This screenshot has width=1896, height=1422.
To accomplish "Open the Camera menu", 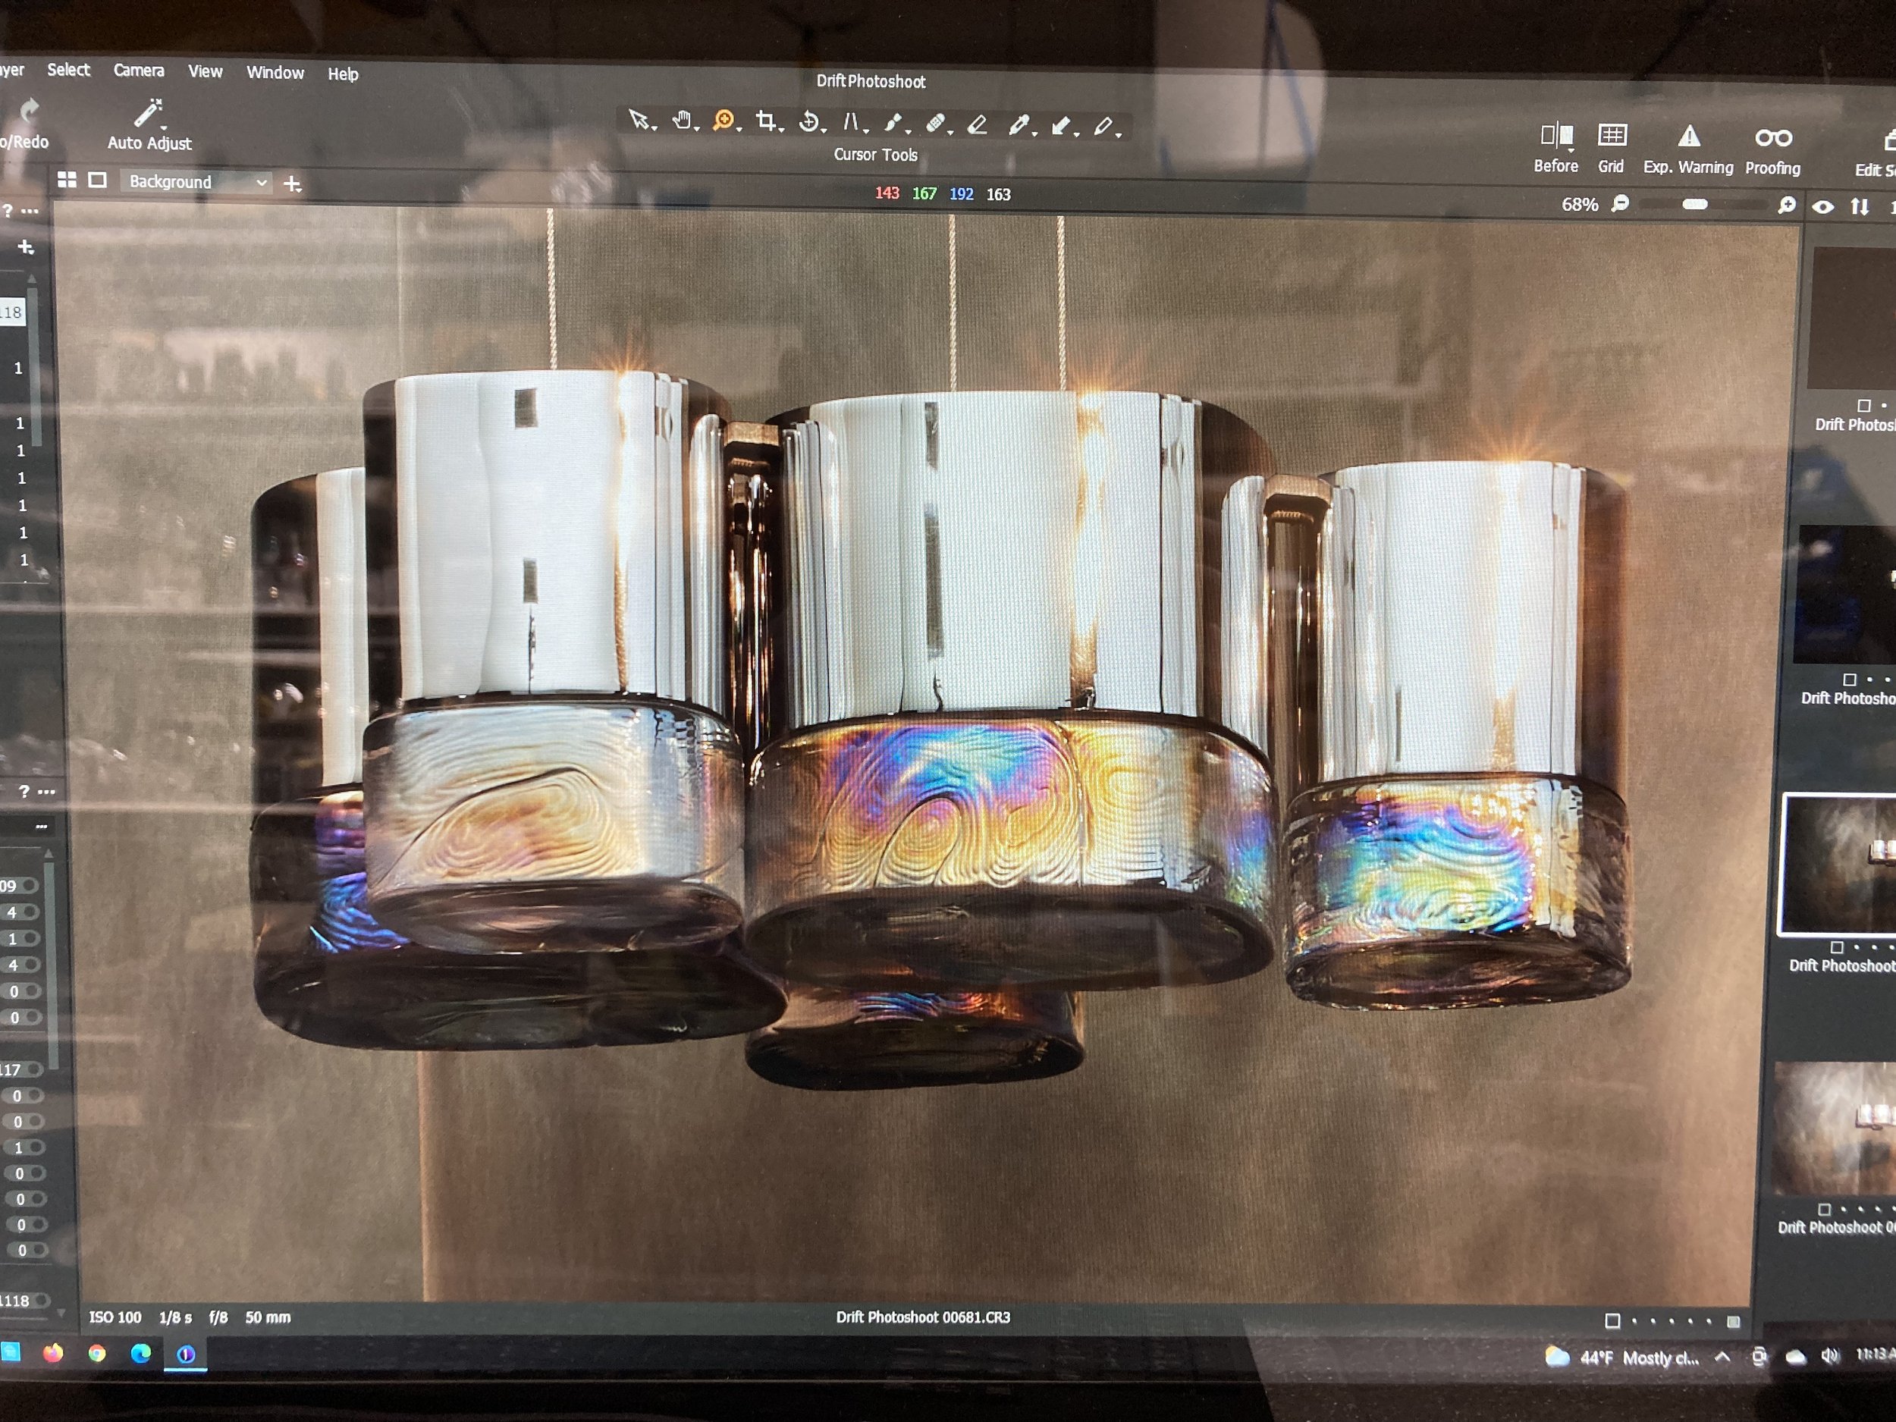I will coord(139,71).
